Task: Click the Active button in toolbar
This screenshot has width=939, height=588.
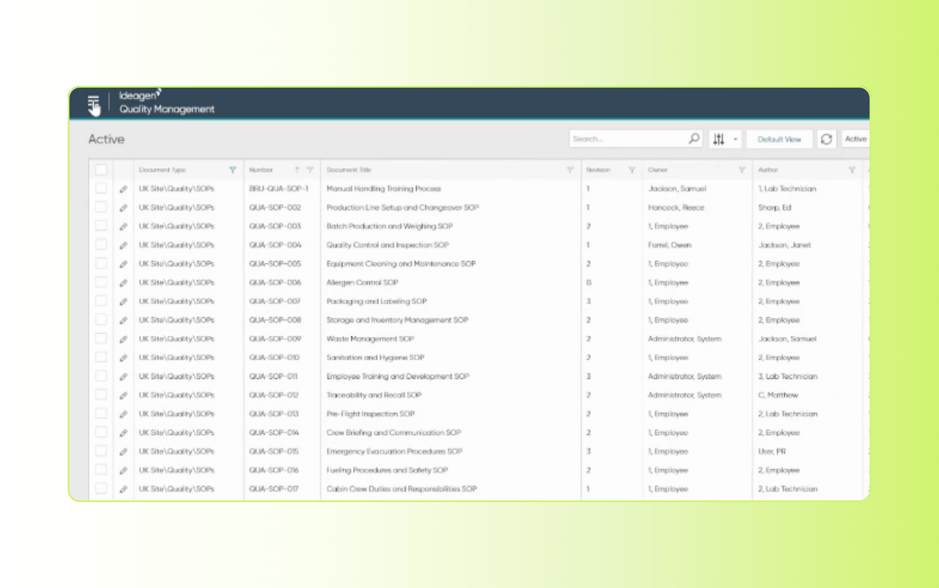Action: pyautogui.click(x=855, y=139)
